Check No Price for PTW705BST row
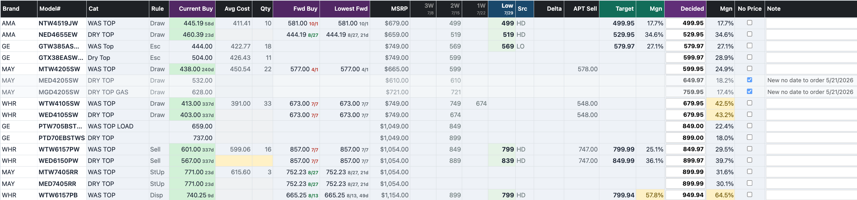Image resolution: width=857 pixels, height=200 pixels. [x=750, y=126]
